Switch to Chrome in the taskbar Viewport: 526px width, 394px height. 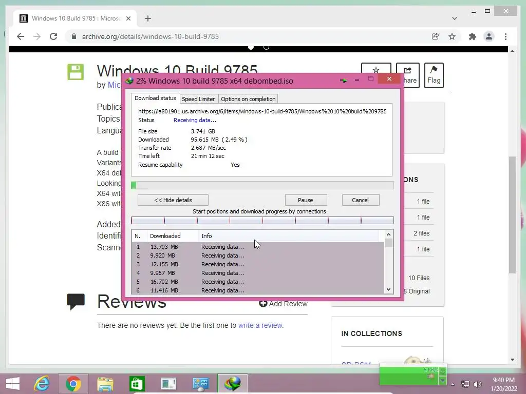[x=73, y=384]
